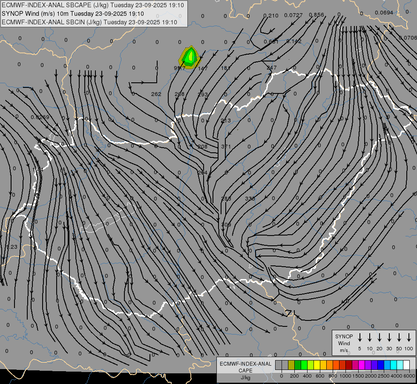Screen dimensions: 417x384
Task: Click the 0.651 value on the map
Action: coord(271,41)
